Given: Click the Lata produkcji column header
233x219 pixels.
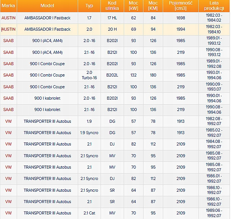Looking at the screenshot, I should coord(214,6).
